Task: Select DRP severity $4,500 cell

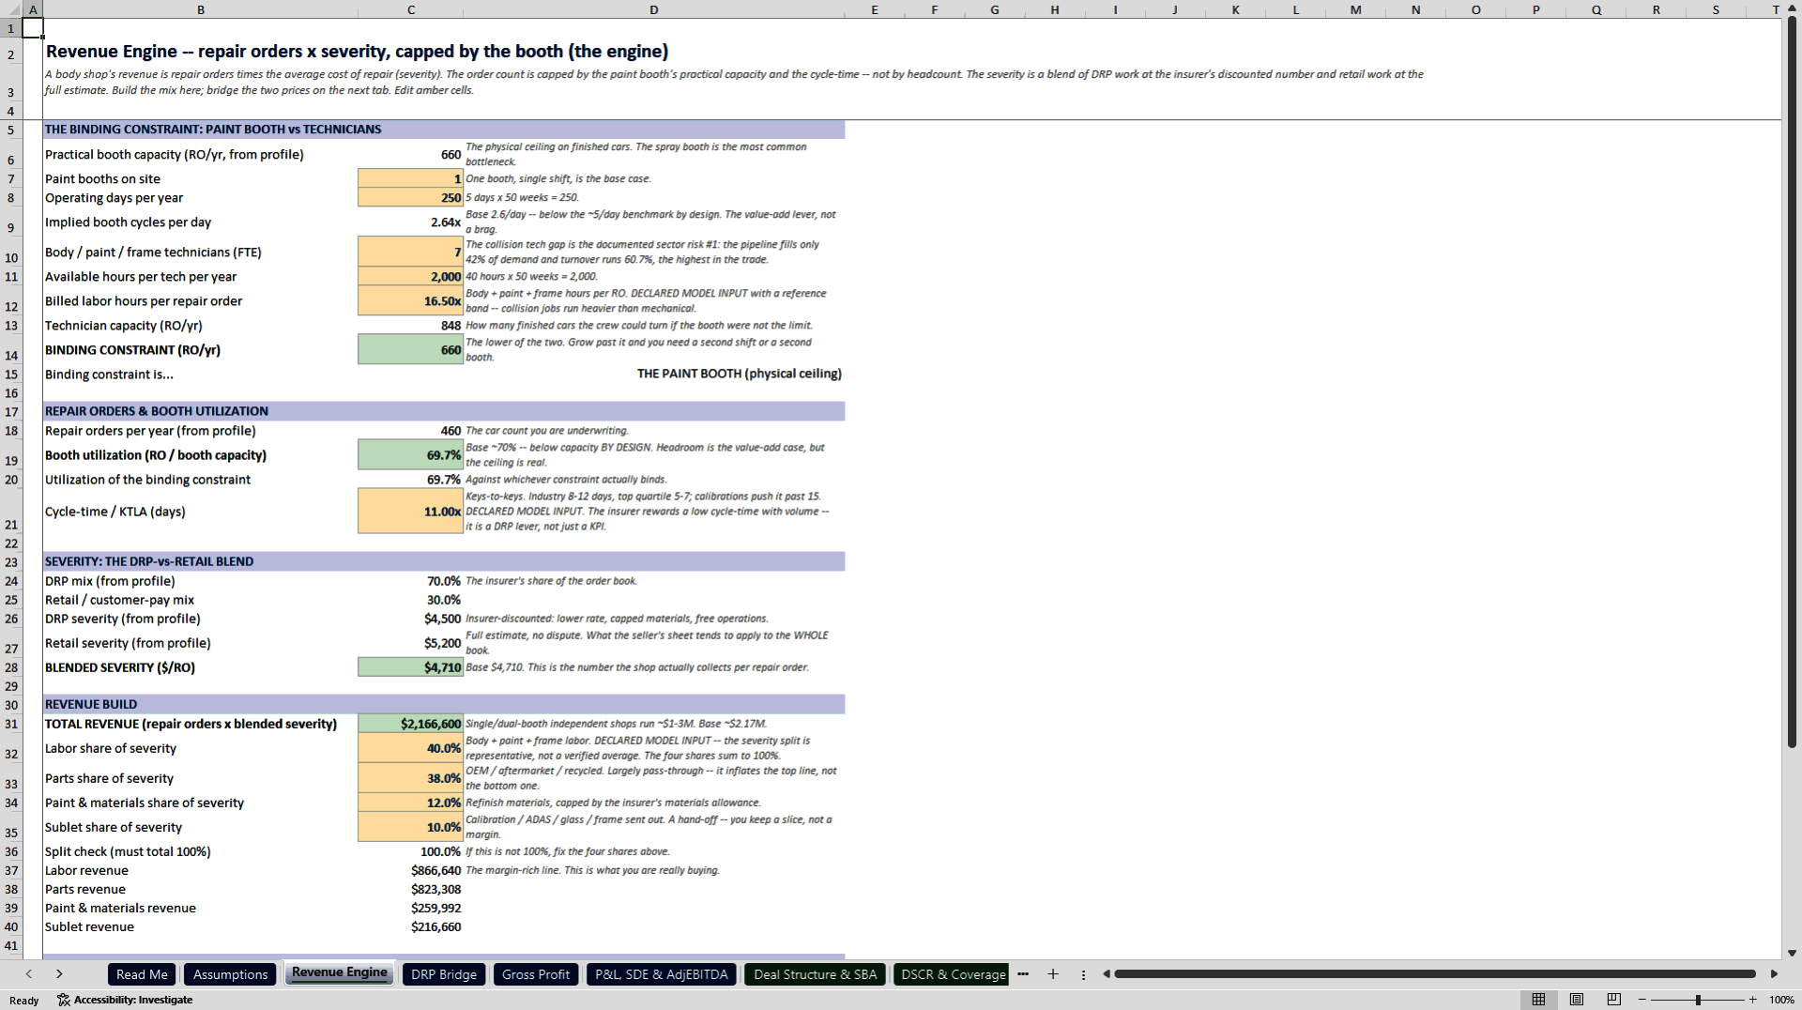Action: (x=411, y=619)
